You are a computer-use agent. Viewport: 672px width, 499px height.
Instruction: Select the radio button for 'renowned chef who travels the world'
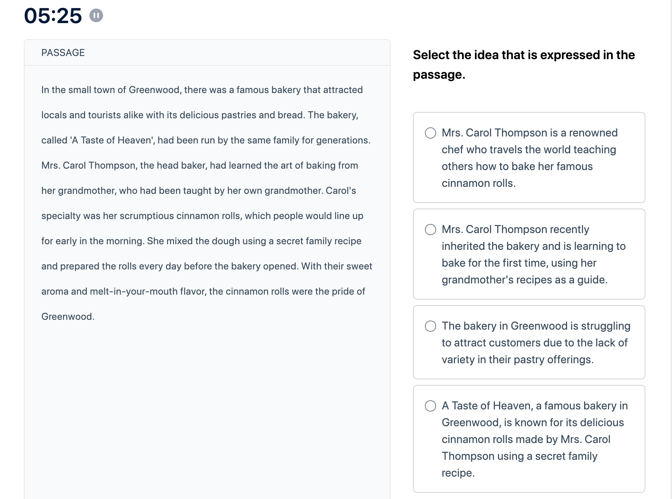(x=430, y=133)
